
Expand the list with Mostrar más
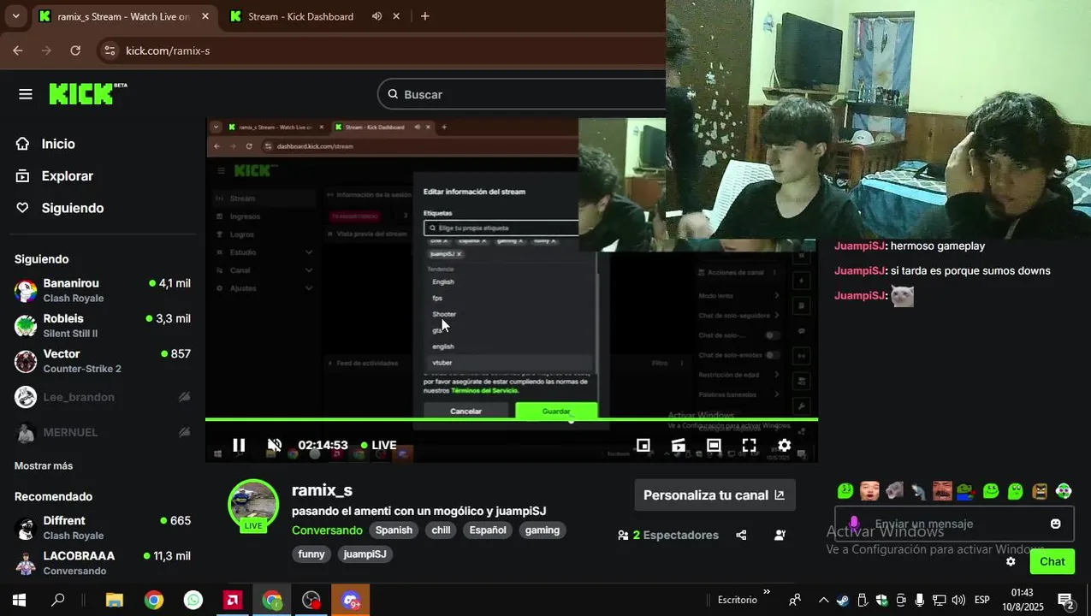tap(44, 465)
